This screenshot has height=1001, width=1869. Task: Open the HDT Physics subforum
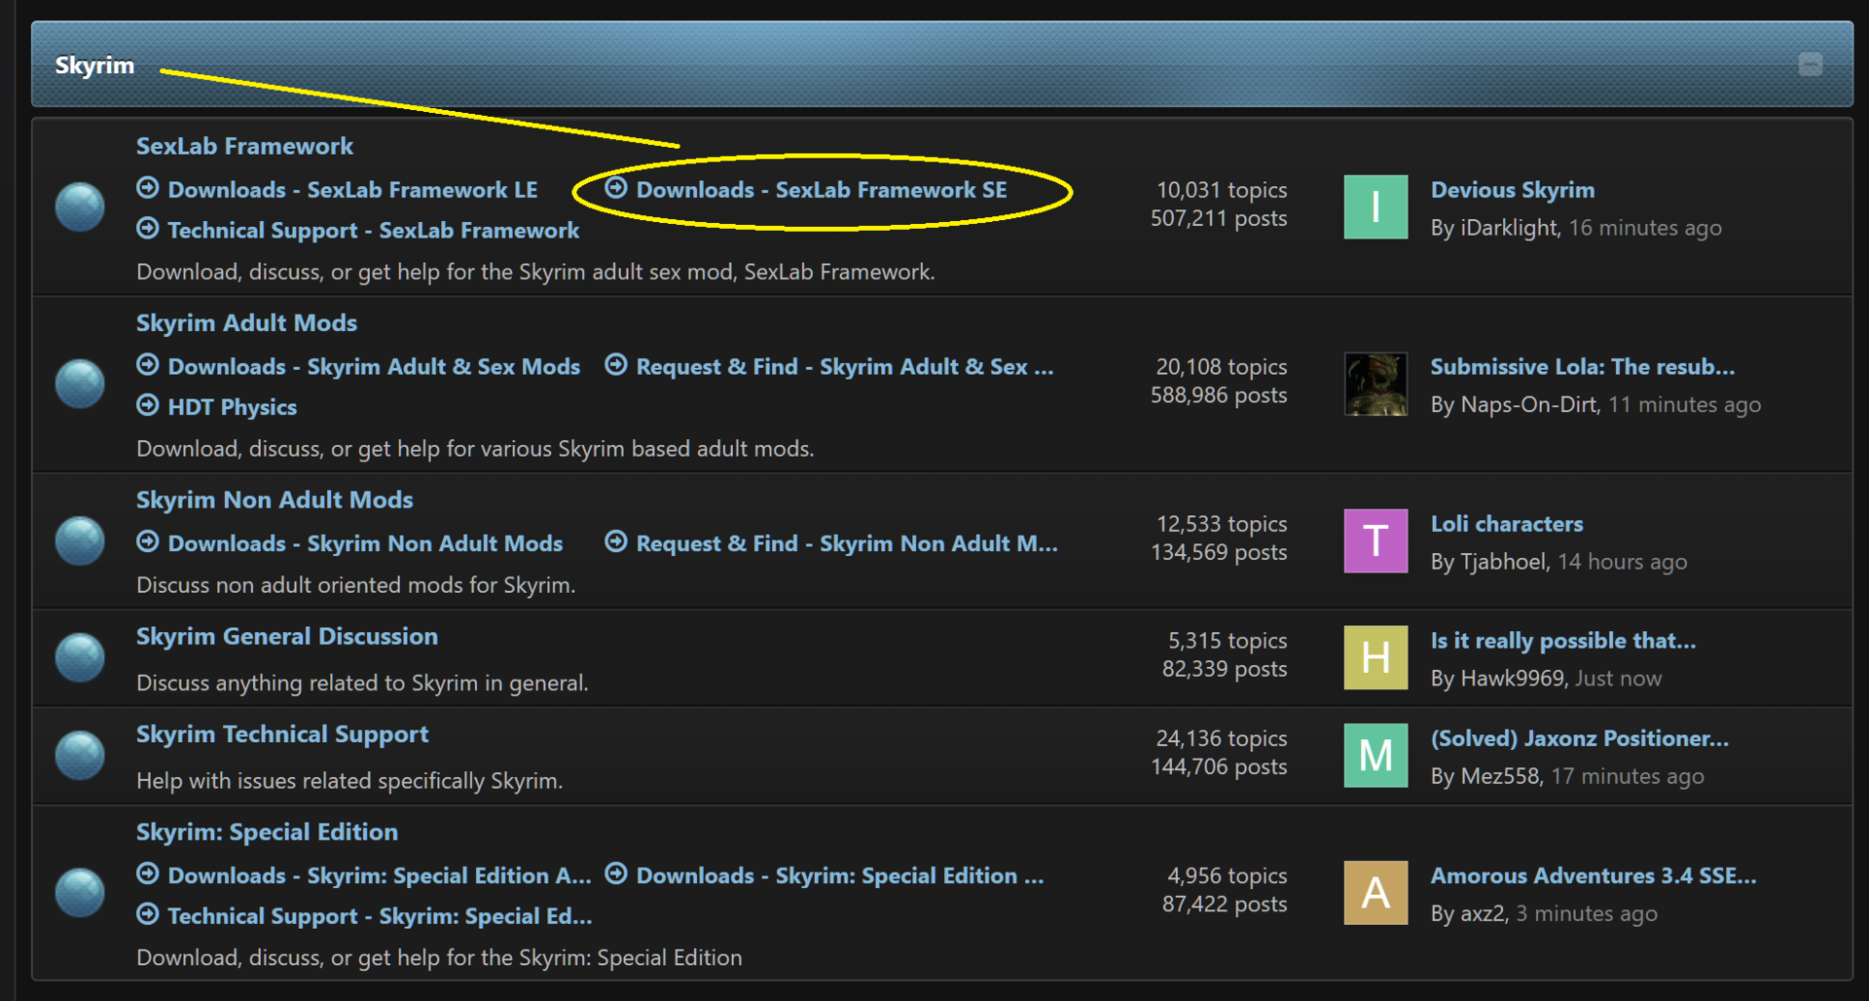point(233,408)
